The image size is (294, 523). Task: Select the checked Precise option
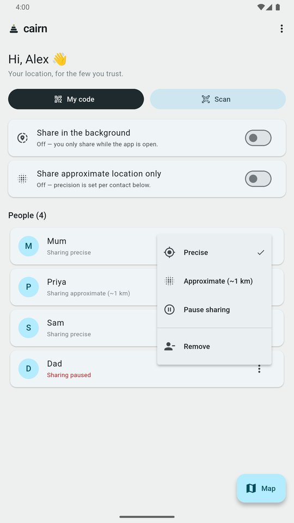[215, 252]
